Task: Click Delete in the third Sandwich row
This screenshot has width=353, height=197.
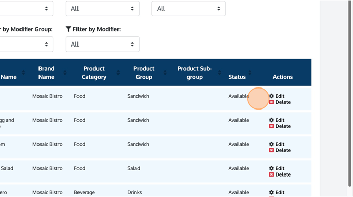Action: pyautogui.click(x=283, y=150)
